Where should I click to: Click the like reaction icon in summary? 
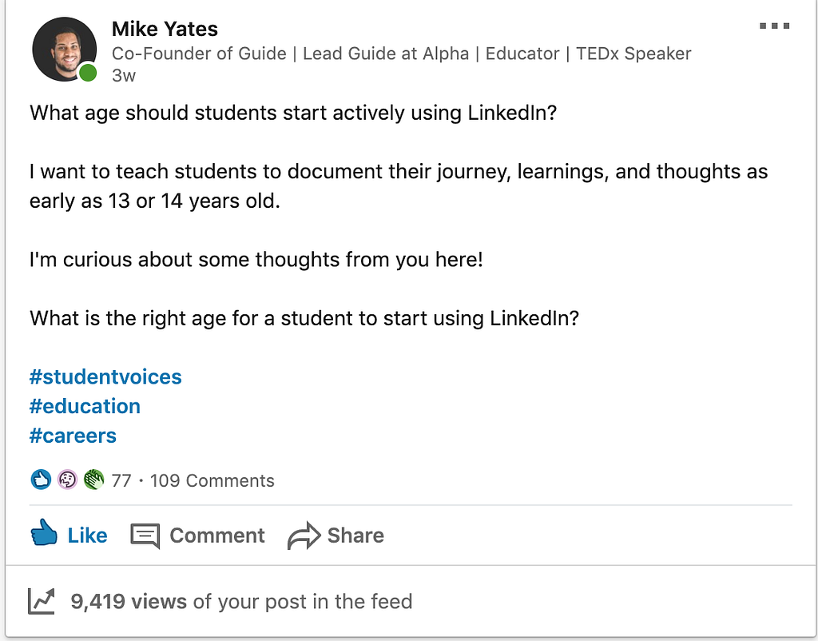[x=41, y=480]
